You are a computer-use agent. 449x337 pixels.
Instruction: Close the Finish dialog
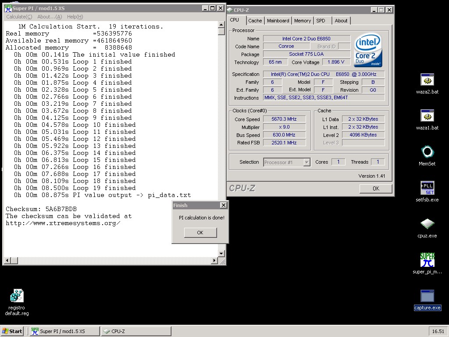point(223,205)
